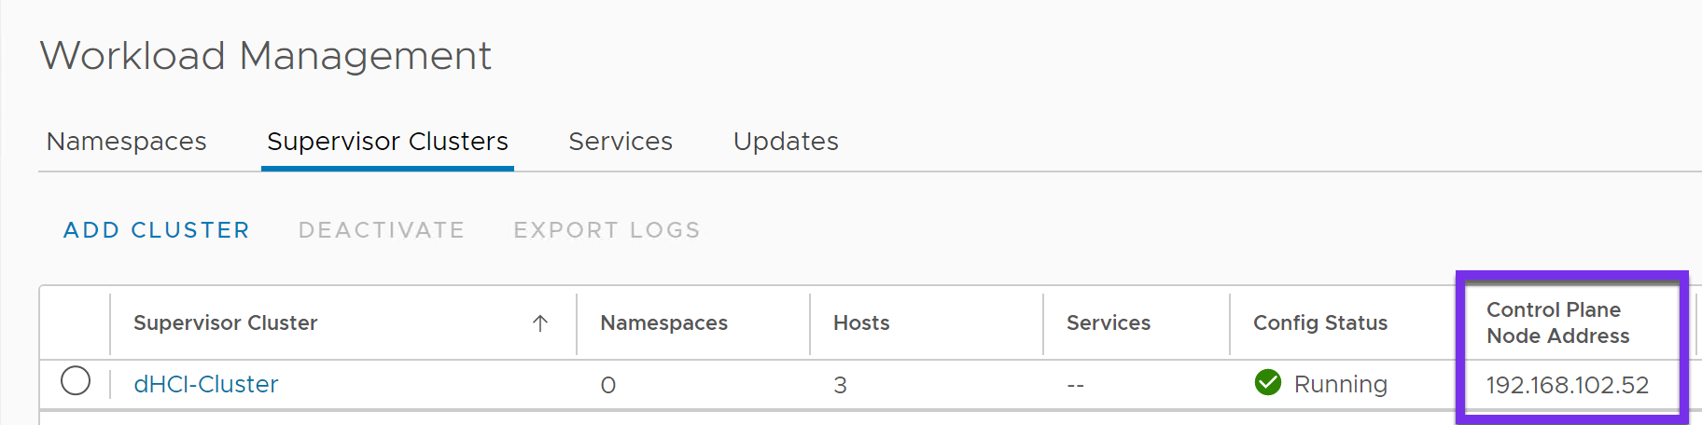Select the dHCI-Cluster radio button
Screen dimensions: 1702x425
76,381
